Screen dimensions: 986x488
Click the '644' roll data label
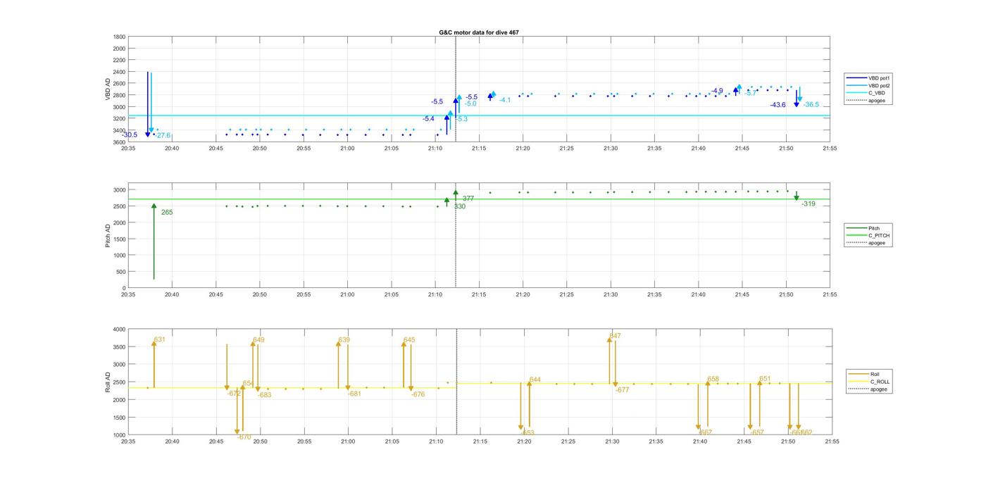535,380
